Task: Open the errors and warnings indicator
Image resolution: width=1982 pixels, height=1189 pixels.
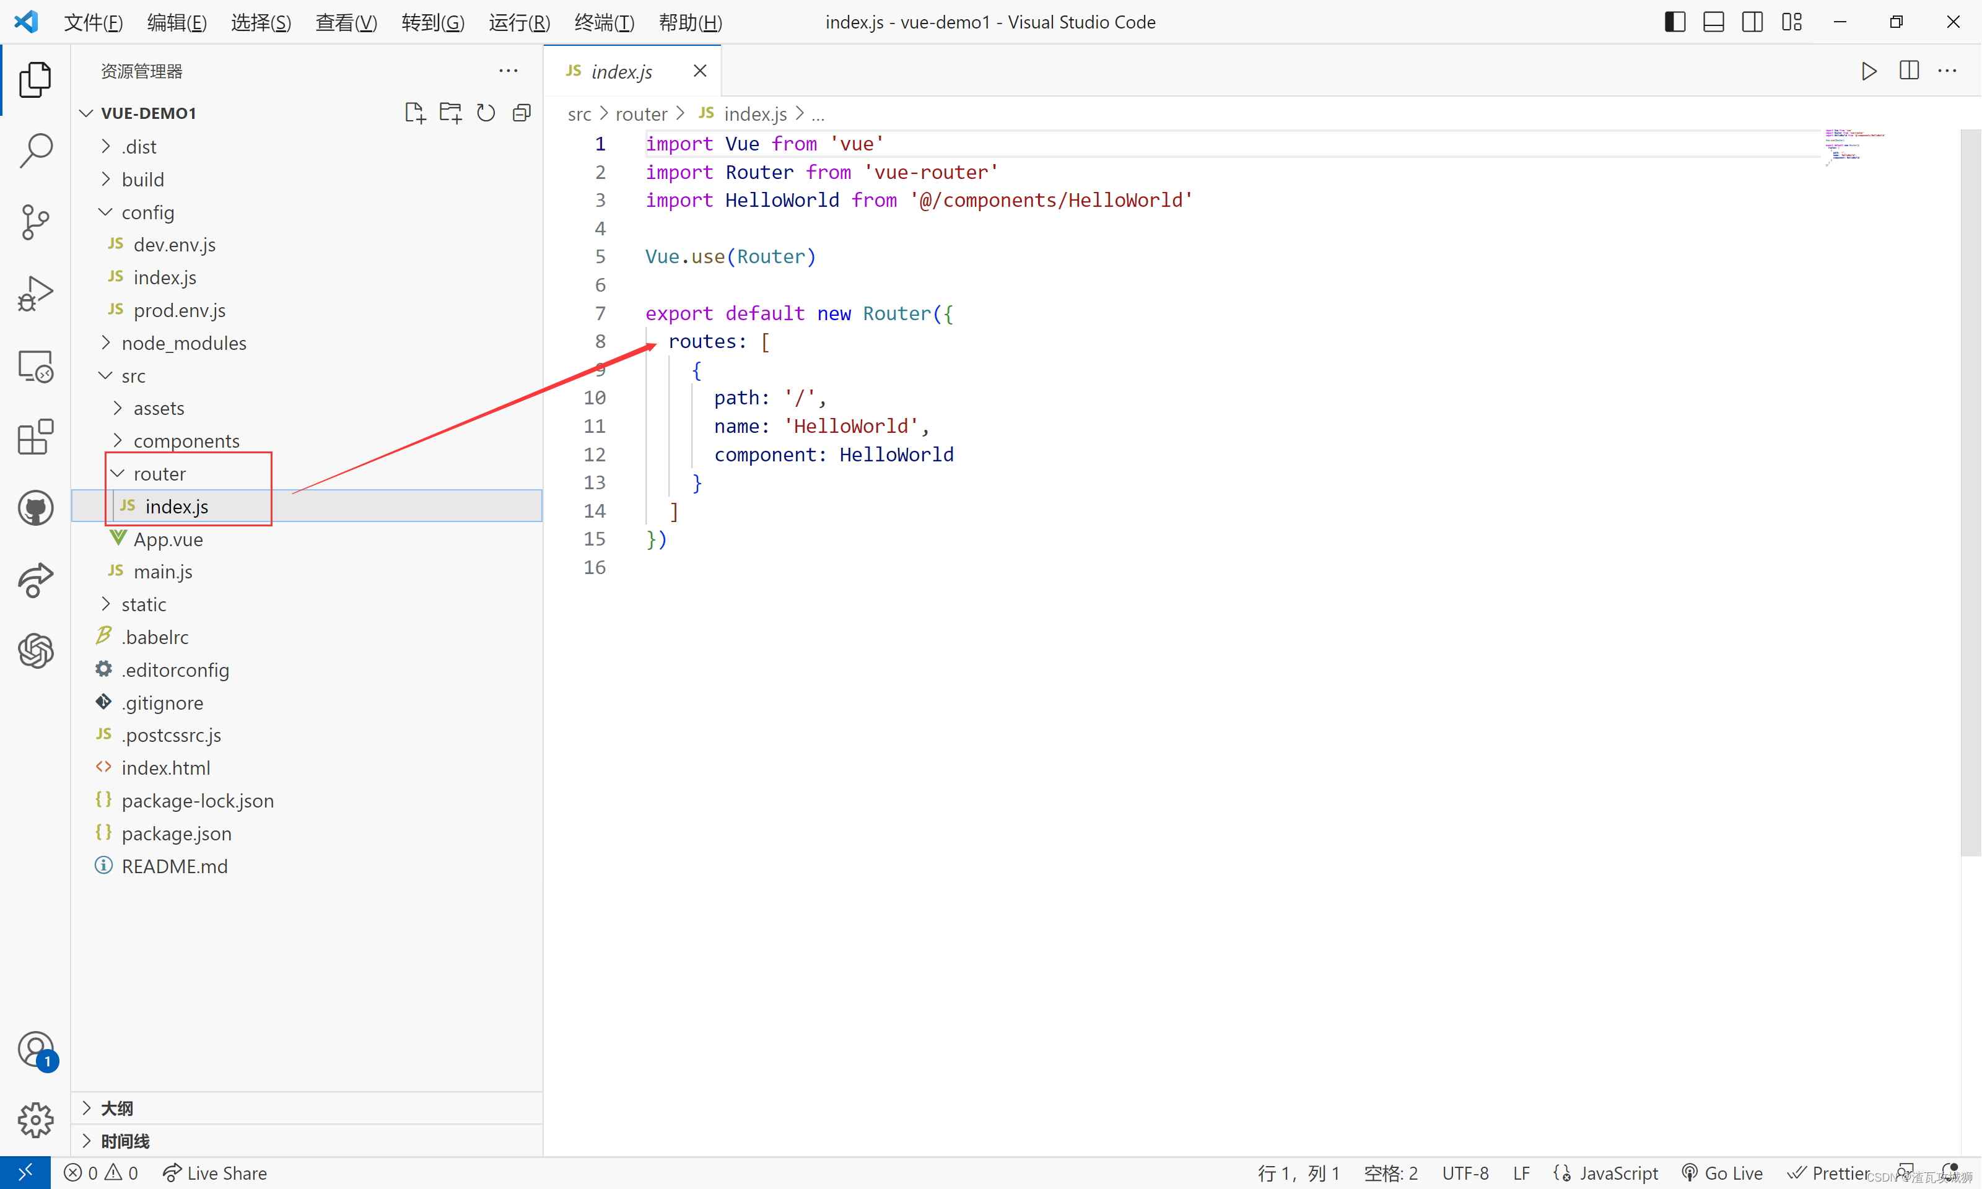Action: pos(101,1173)
